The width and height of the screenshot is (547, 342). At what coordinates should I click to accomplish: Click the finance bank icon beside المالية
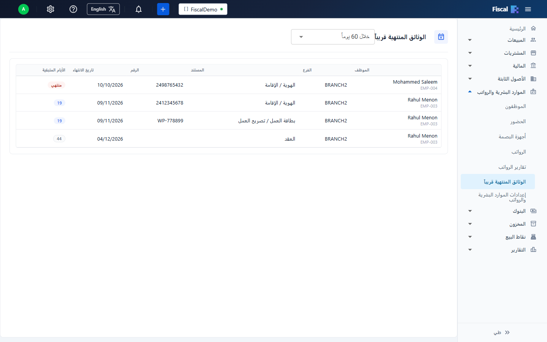click(533, 66)
